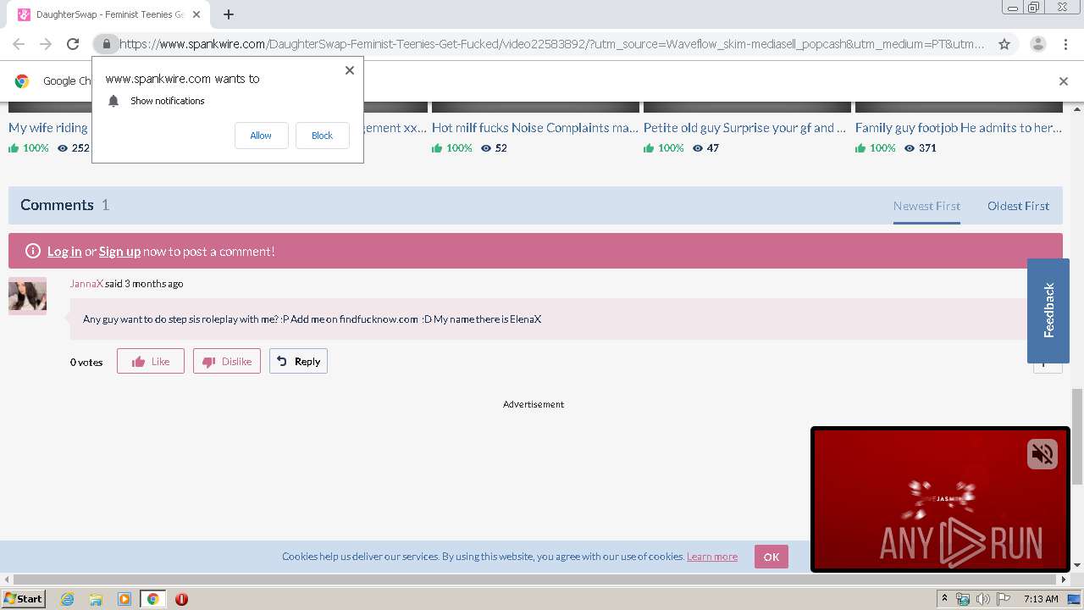Reload the page with the refresh icon
Viewport: 1084px width, 610px height.
[73, 44]
